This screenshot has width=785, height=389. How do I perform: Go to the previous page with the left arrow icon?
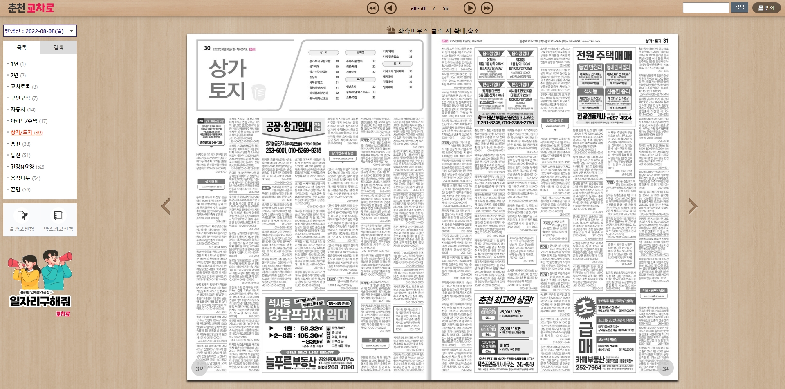click(390, 8)
